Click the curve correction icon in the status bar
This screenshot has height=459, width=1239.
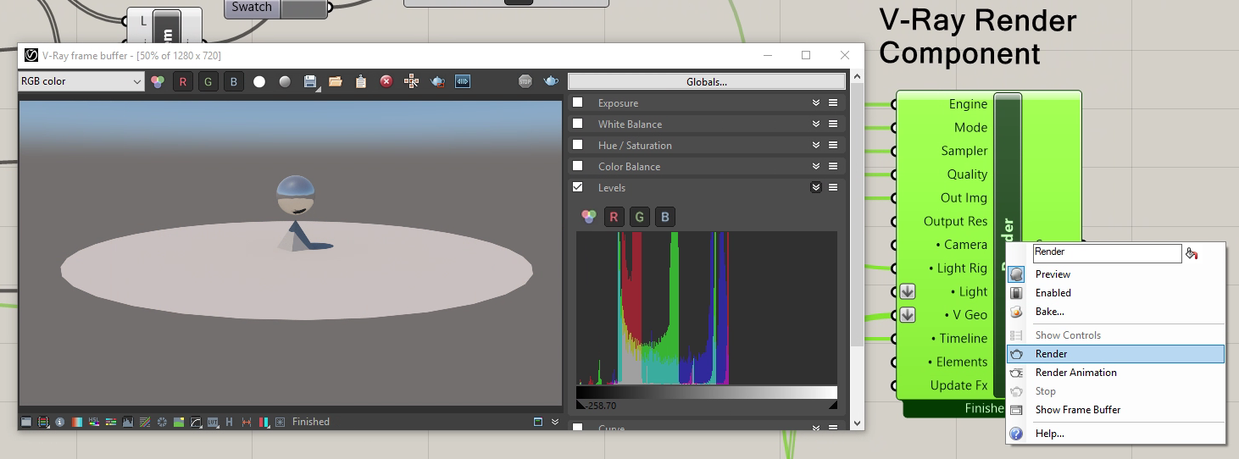tap(196, 422)
